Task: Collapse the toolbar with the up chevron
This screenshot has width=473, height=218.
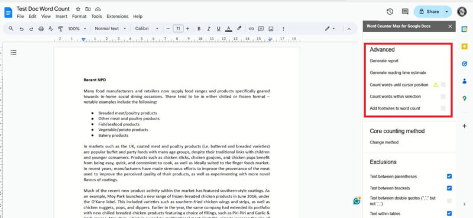Action: coord(349,28)
